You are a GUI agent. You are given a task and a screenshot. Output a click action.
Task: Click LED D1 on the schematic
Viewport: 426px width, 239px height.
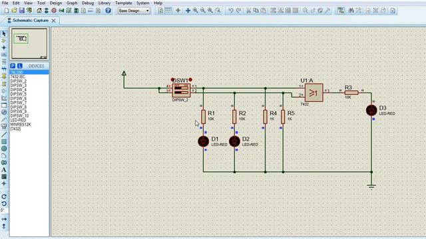click(x=203, y=141)
